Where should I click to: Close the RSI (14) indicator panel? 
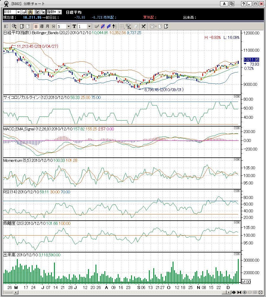pos(238,191)
